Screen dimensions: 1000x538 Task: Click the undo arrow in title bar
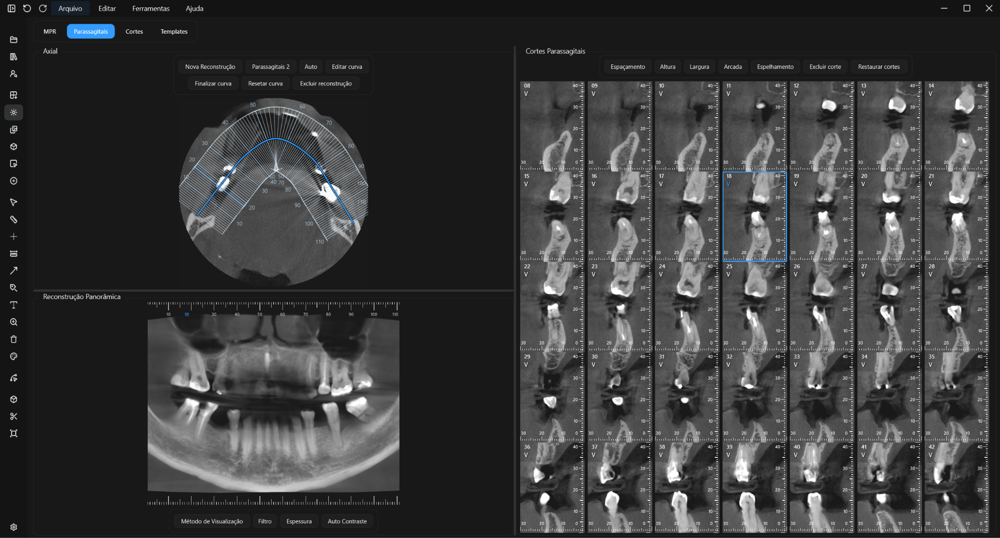27,8
